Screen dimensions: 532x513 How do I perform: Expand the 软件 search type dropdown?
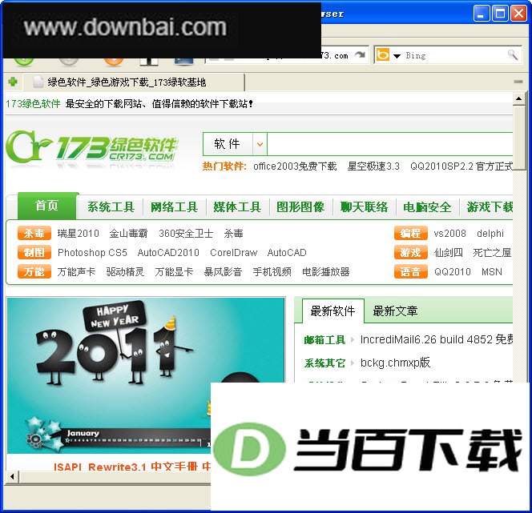(x=260, y=144)
